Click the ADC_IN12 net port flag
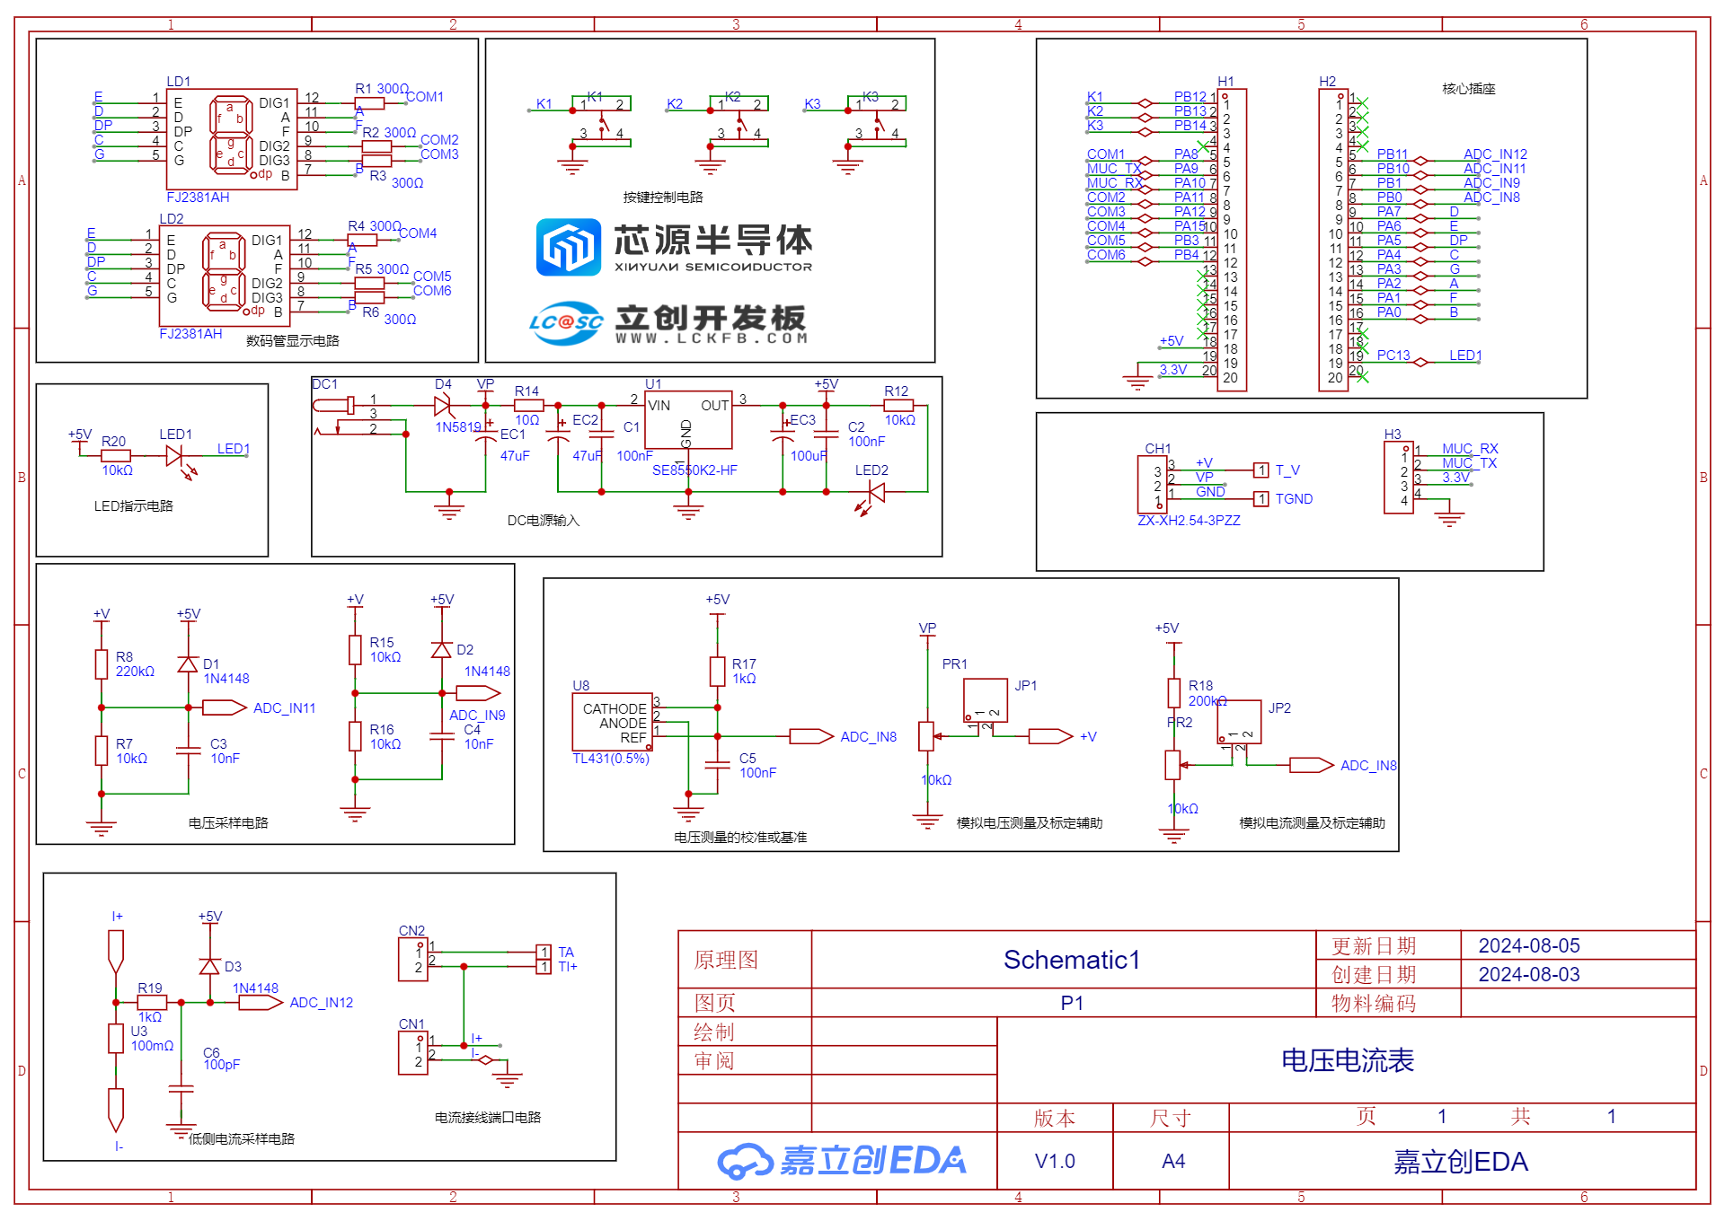 (261, 1002)
